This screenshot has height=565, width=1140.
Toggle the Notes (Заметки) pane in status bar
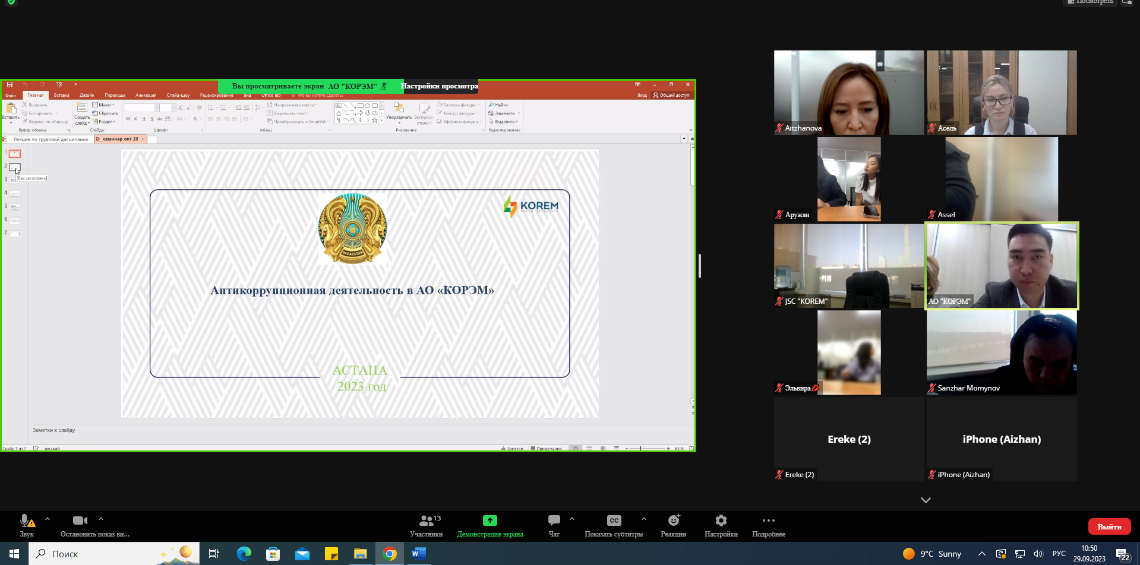click(x=512, y=449)
